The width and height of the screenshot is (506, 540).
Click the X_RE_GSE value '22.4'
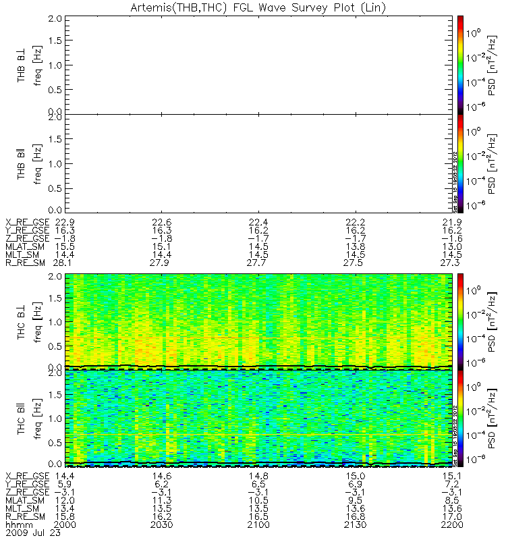coord(258,222)
